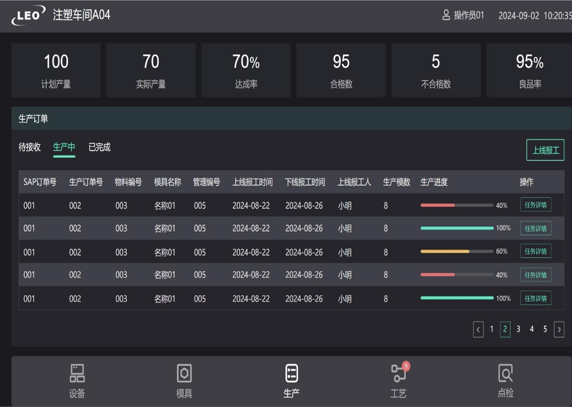Go to next page arrow
This screenshot has width=572, height=407.
(559, 329)
